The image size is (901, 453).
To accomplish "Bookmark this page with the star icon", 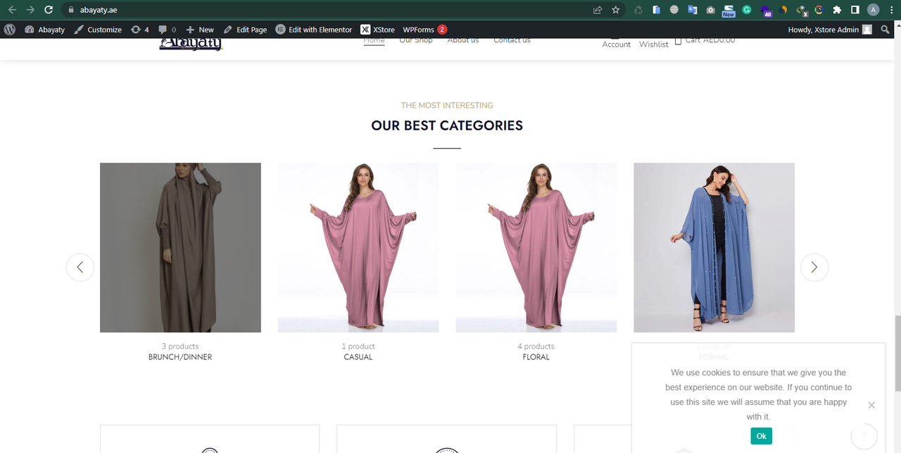I will [616, 10].
